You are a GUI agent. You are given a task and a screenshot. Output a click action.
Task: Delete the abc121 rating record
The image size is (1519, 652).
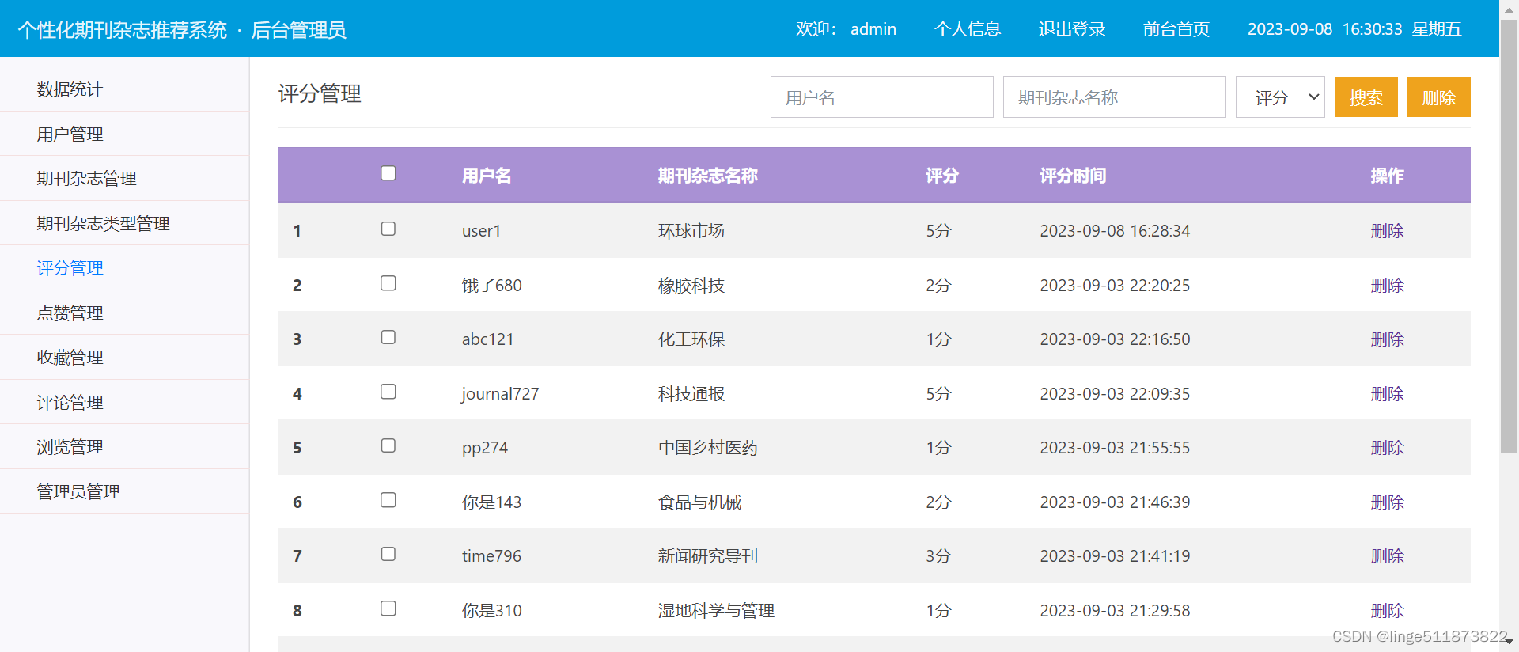(x=1387, y=339)
